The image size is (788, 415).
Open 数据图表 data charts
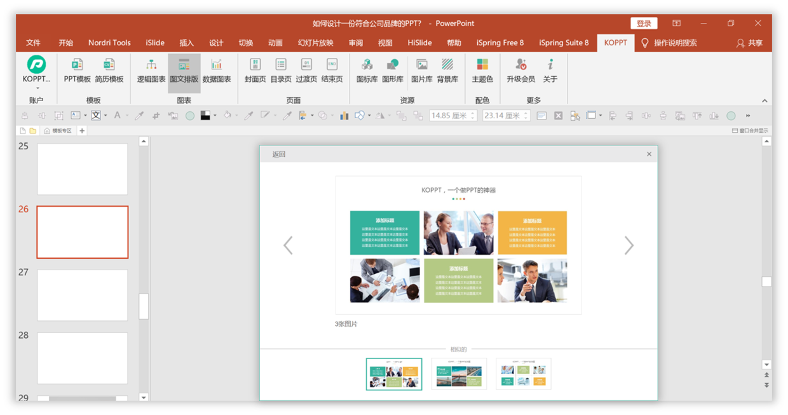[x=217, y=70]
